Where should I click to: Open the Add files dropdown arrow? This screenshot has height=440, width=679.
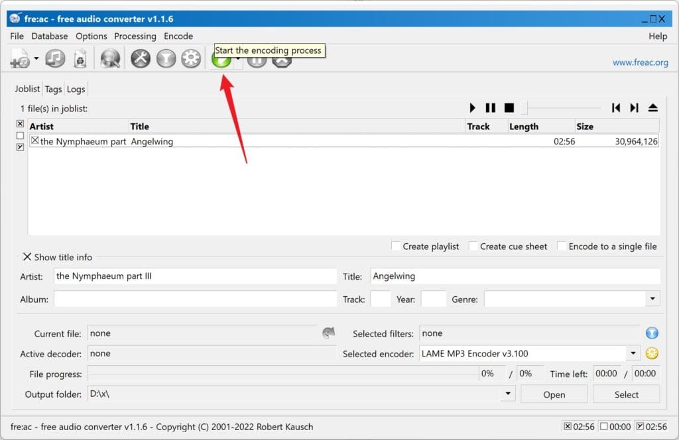(36, 58)
